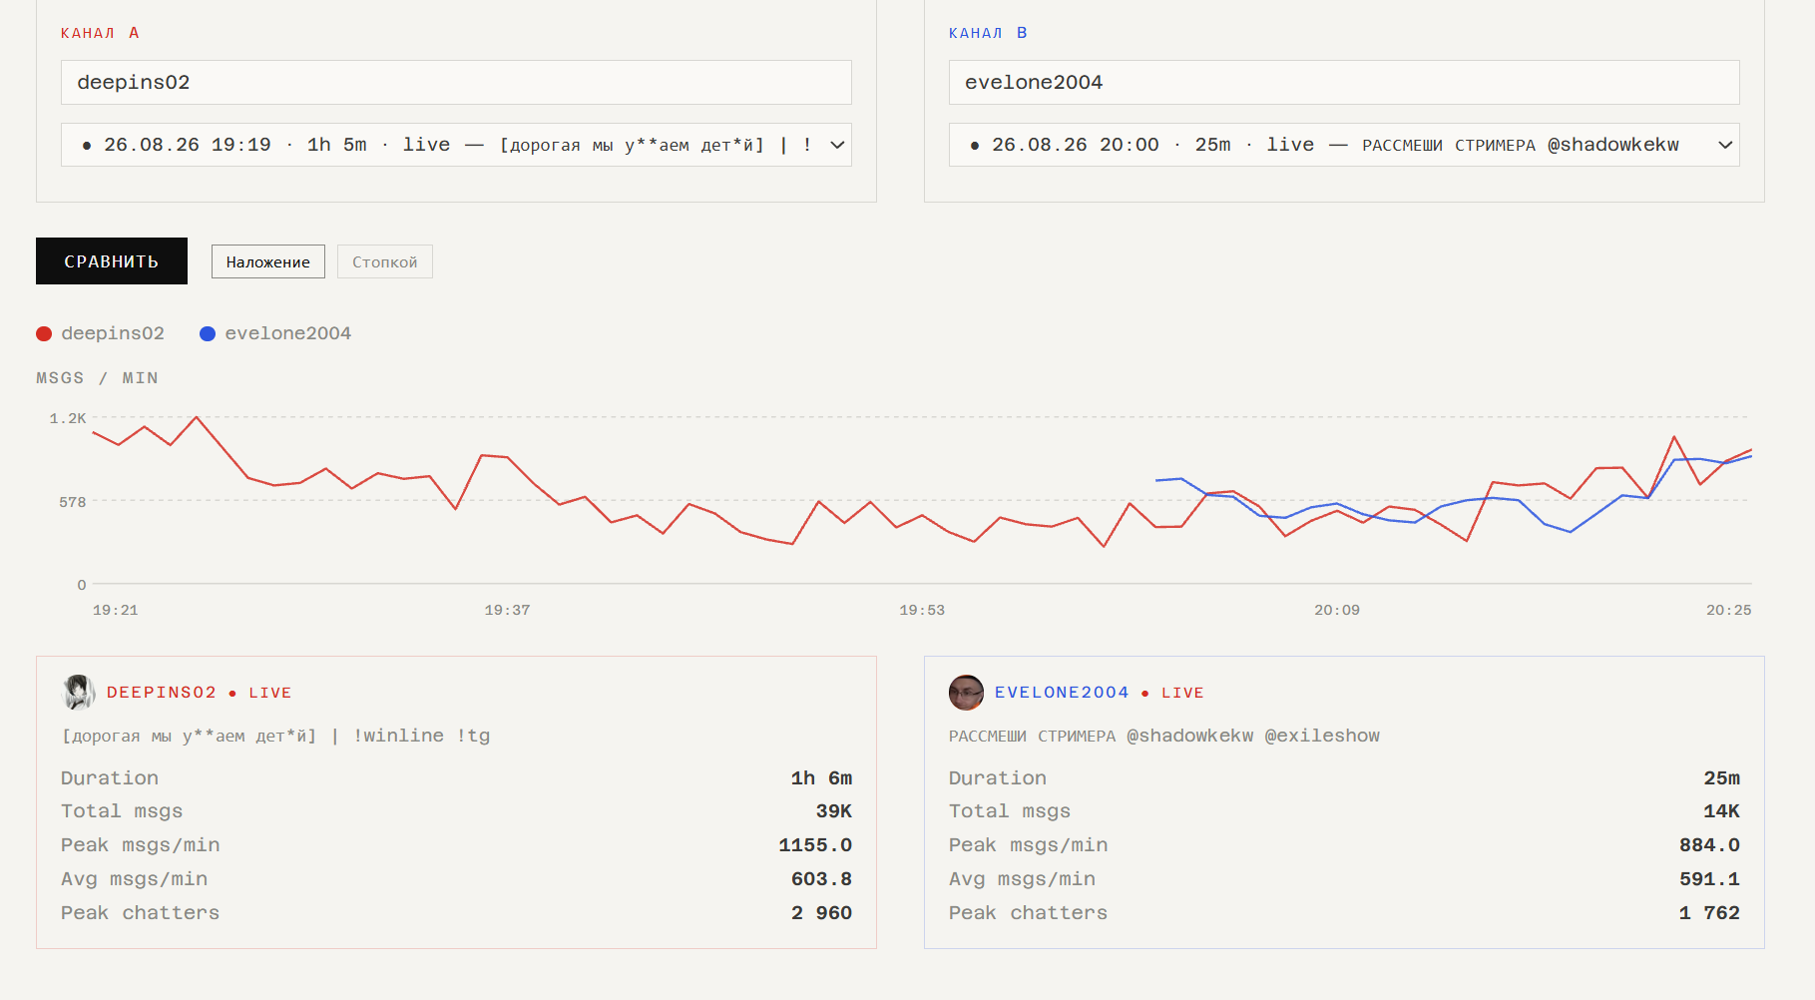Viewport: 1815px width, 1000px height.
Task: Click the 20:09 time axis label
Action: pyautogui.click(x=1337, y=610)
